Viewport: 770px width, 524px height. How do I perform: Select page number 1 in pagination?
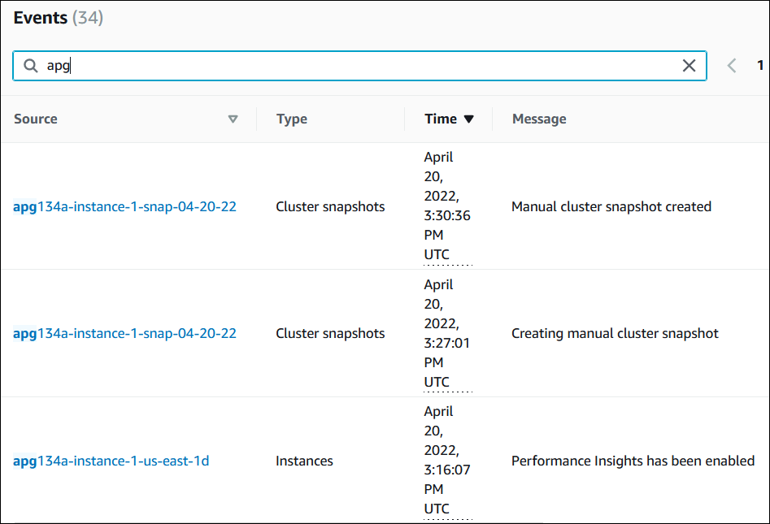760,66
